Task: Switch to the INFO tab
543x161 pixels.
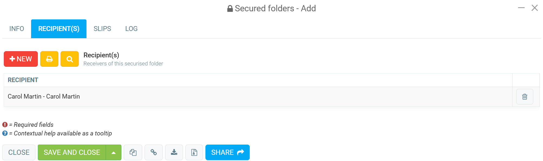Action: pyautogui.click(x=17, y=29)
